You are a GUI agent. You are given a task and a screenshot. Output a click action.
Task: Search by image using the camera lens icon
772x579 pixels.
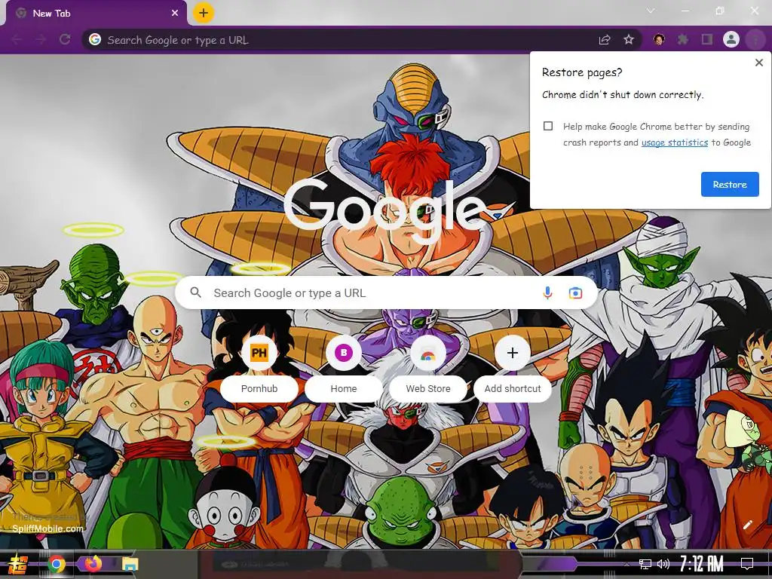pos(575,293)
